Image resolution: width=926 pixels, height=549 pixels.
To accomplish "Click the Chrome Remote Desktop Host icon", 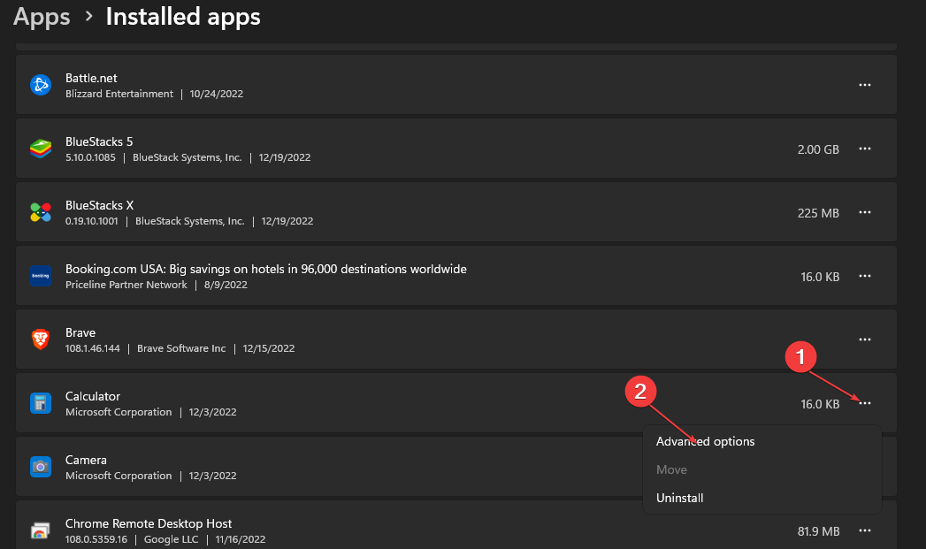I will [x=41, y=530].
